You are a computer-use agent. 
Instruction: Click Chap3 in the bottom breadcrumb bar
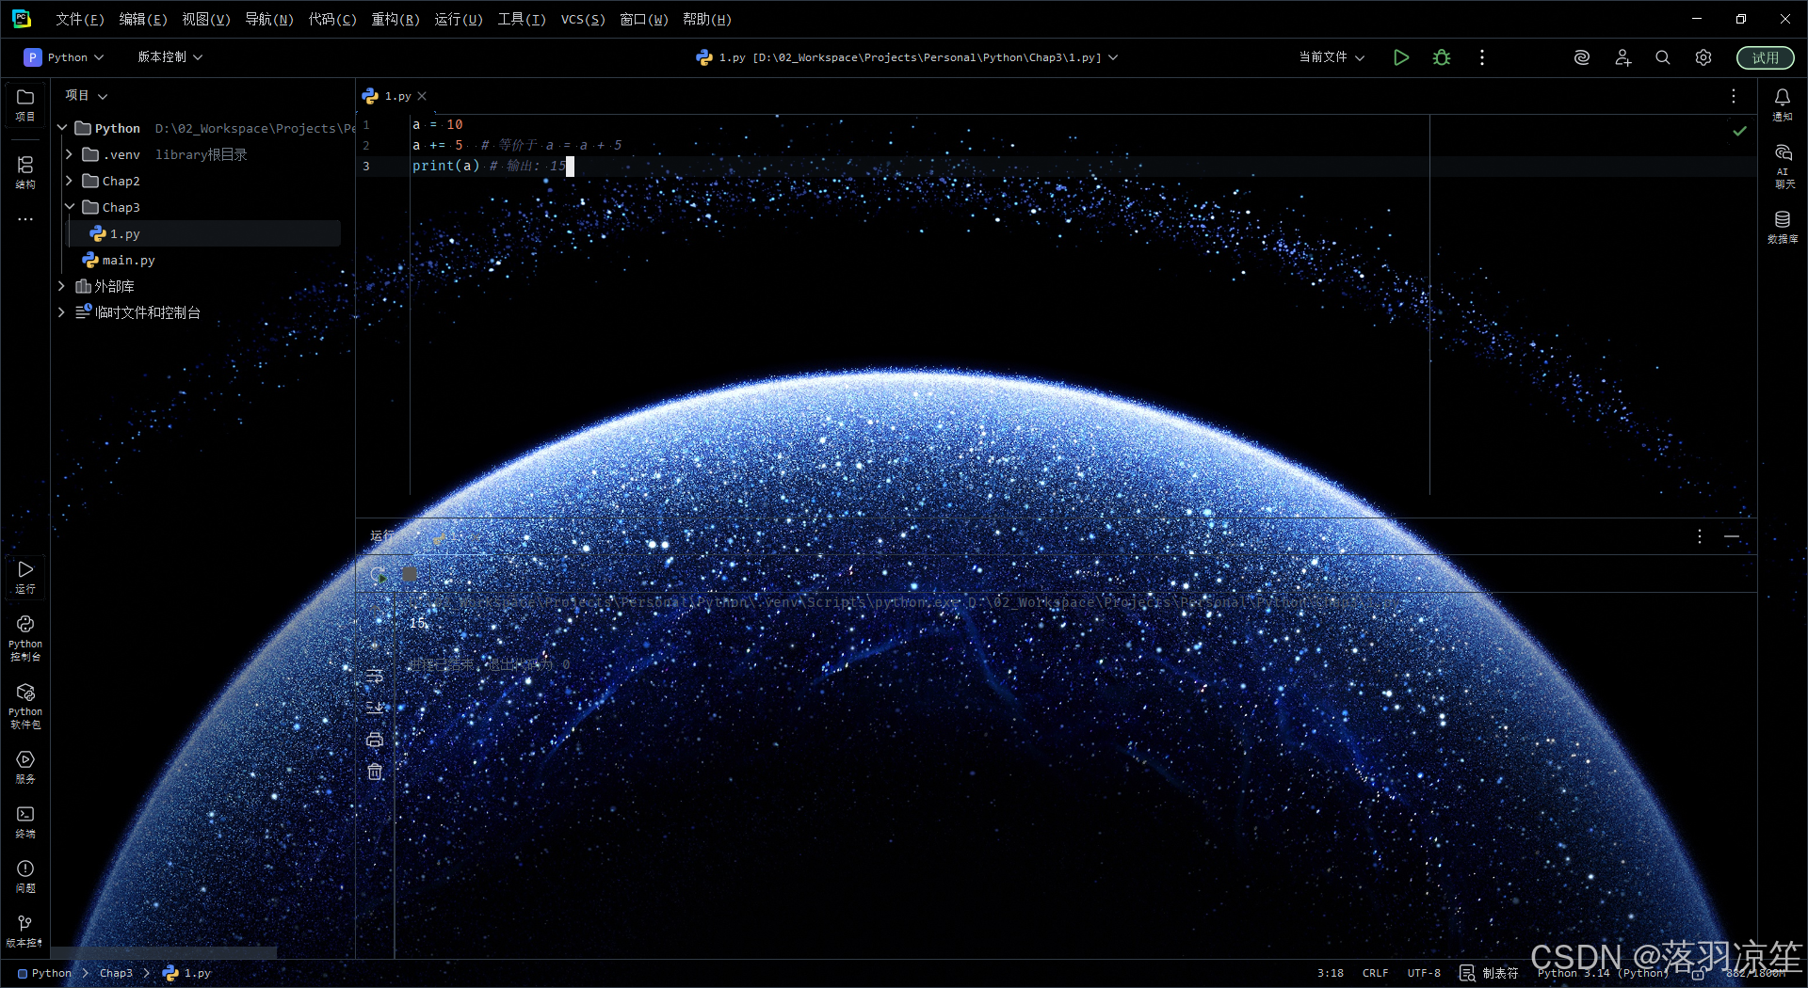[116, 973]
